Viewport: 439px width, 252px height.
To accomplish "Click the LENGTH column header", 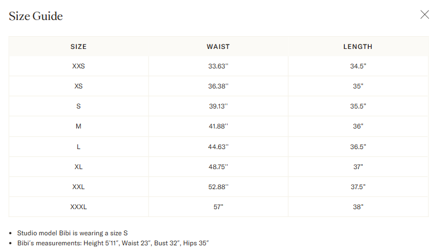I will point(358,47).
